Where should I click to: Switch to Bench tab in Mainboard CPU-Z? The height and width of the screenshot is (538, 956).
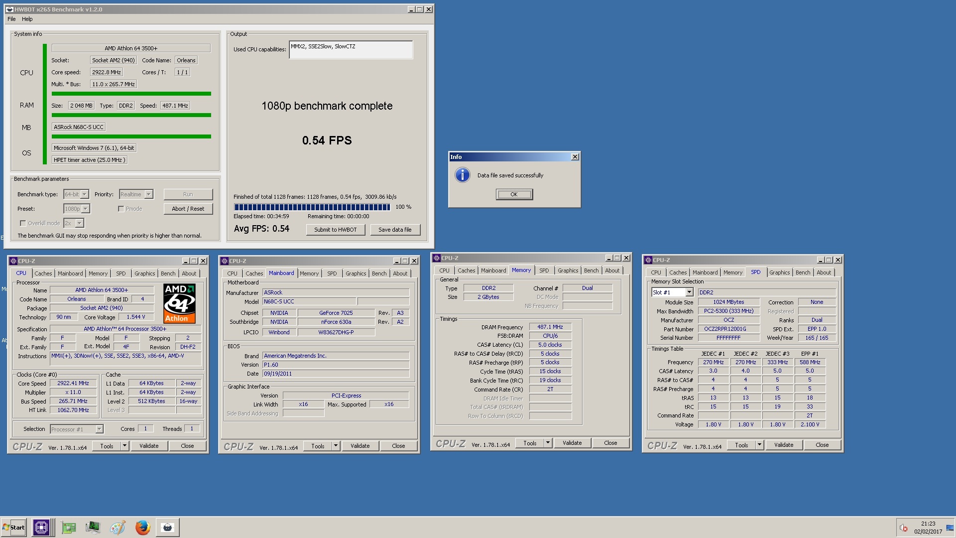point(379,273)
